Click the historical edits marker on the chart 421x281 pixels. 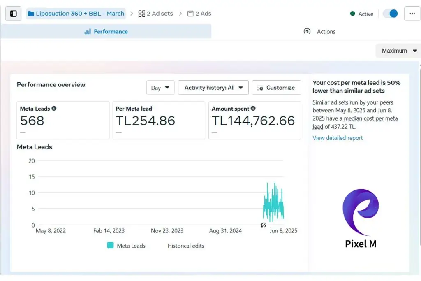(x=263, y=225)
